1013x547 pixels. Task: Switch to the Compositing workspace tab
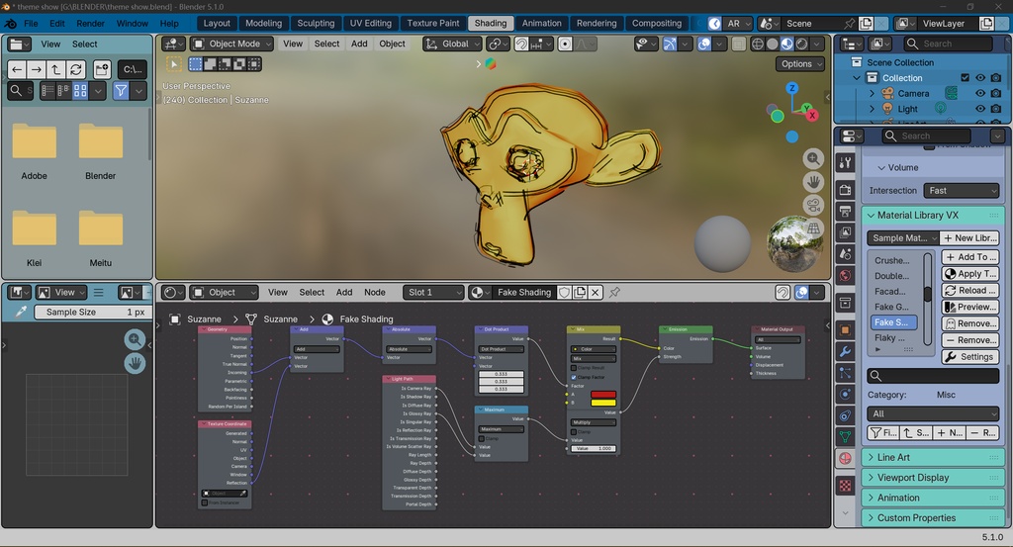(x=657, y=24)
